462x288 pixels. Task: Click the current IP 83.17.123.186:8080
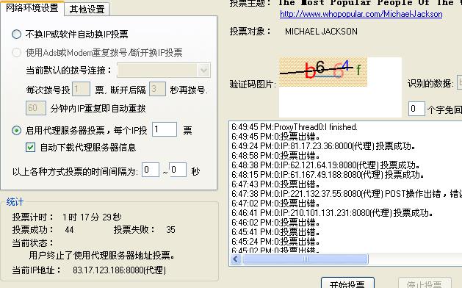coord(119,270)
